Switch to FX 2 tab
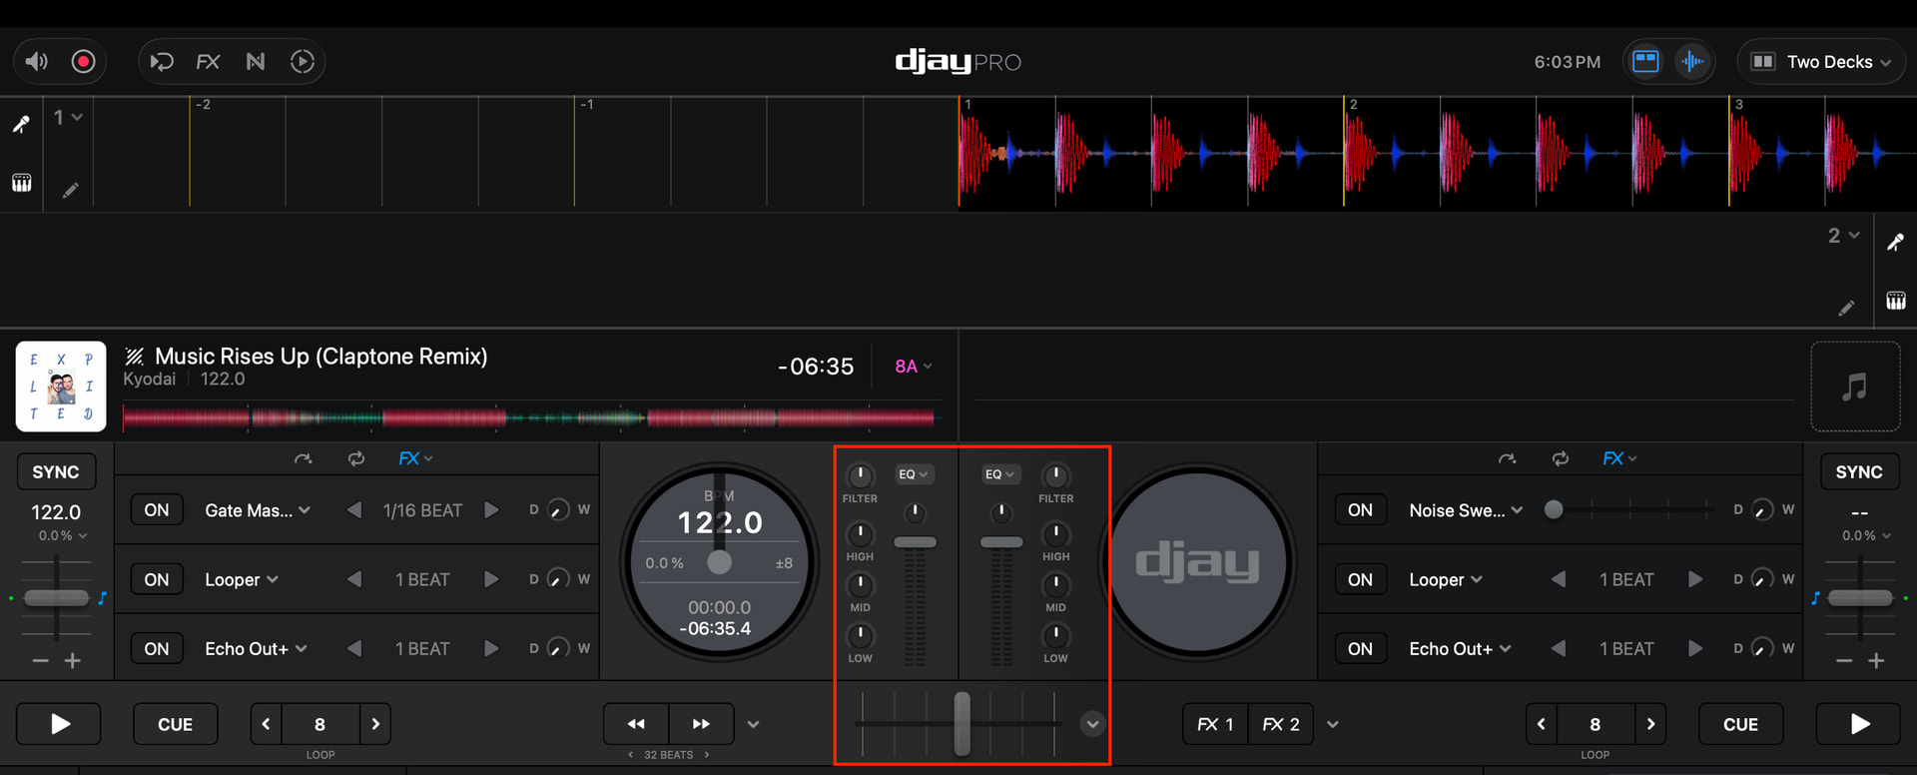Screen dimensions: 1917x775 [1281, 724]
